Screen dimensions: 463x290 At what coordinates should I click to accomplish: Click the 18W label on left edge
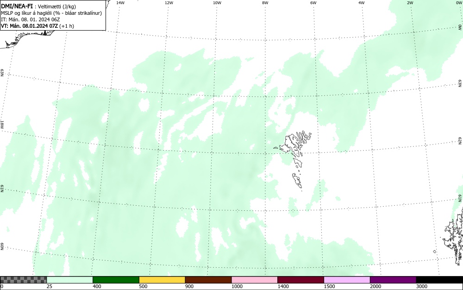coord(2,124)
